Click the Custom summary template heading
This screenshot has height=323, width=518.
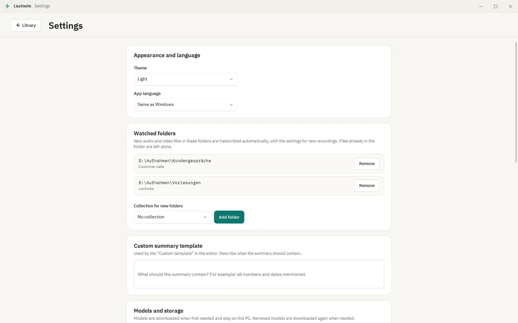168,246
